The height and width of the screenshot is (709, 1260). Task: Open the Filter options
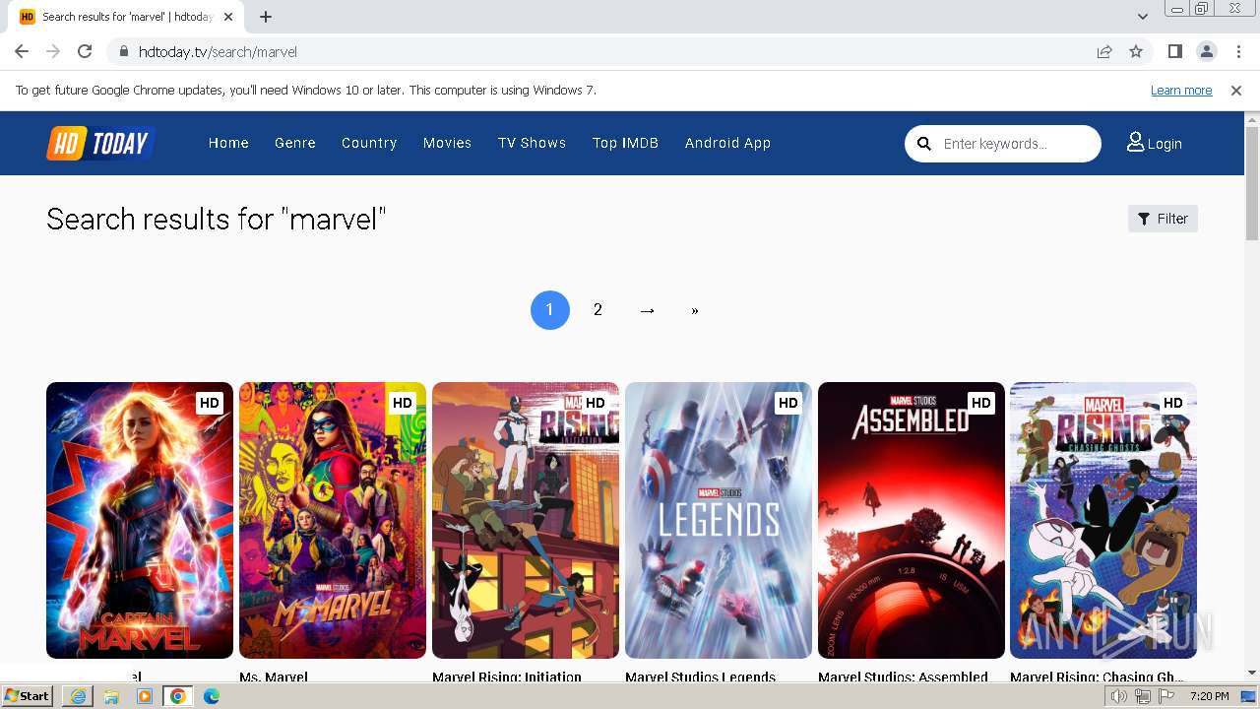(x=1163, y=219)
